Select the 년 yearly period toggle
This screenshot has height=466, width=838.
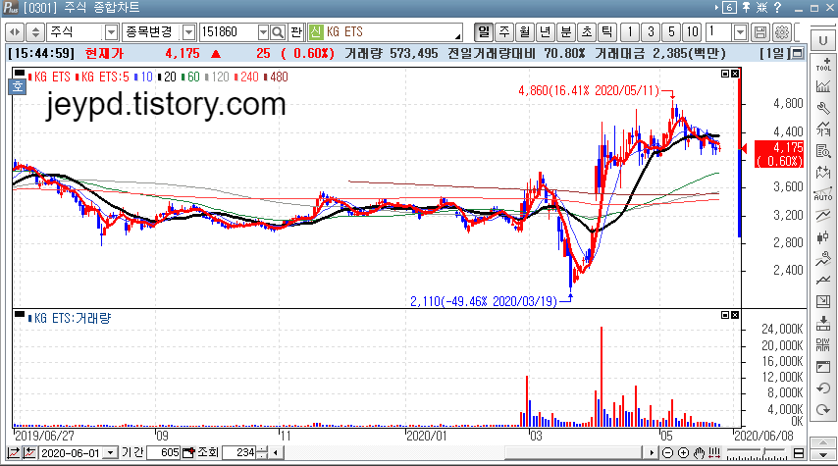tap(546, 32)
